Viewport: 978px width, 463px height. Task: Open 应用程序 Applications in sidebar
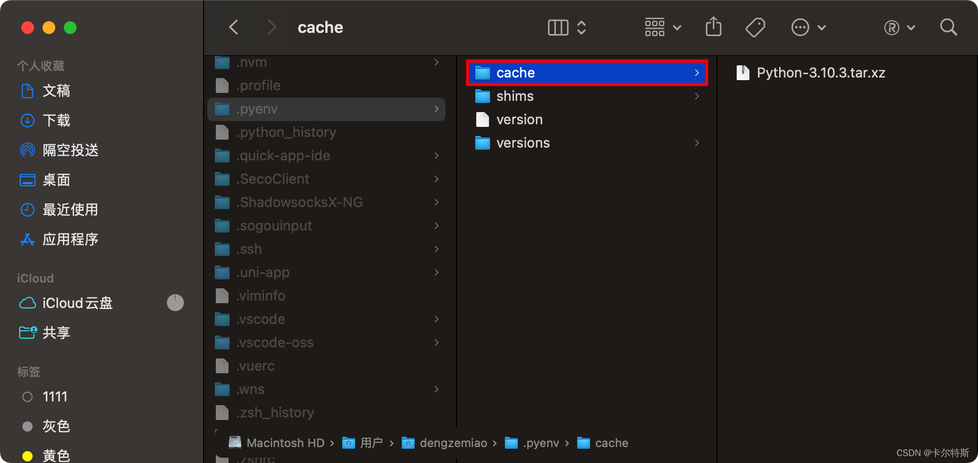70,239
